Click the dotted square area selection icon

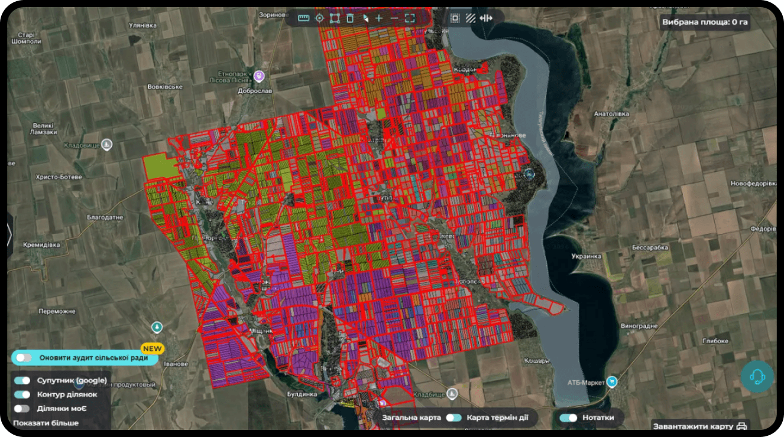coord(455,18)
